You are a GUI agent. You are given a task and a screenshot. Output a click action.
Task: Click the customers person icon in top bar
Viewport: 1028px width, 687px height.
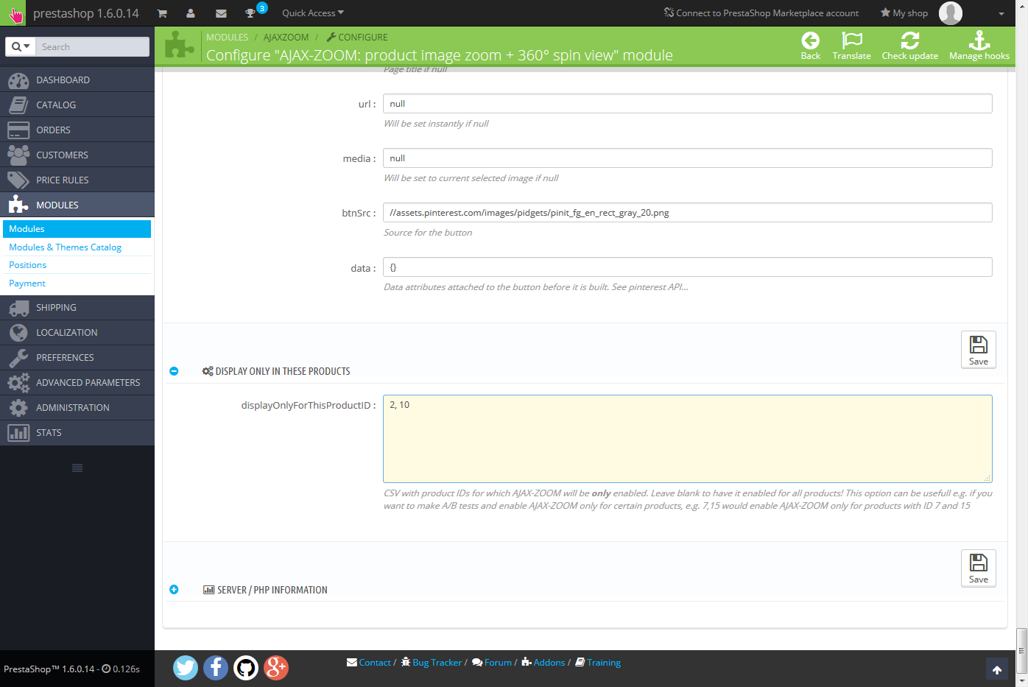click(x=191, y=13)
